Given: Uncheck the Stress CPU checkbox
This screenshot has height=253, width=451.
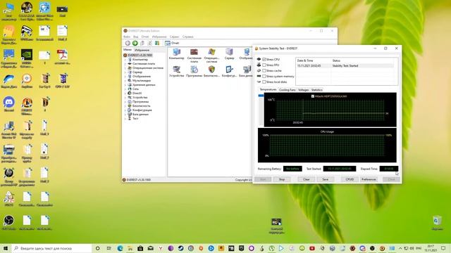Looking at the screenshot, I should click(x=264, y=59).
